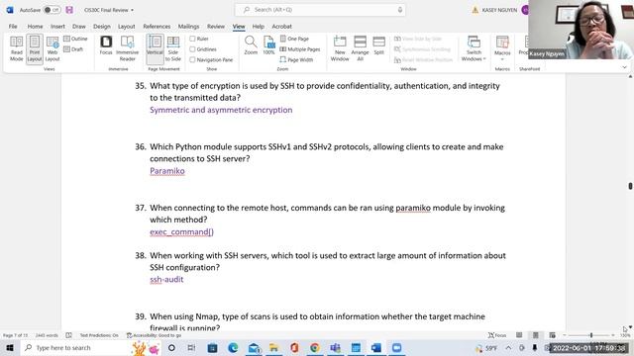Viewport: 634px width, 356px height.
Task: Switch to the References tab
Action: (x=157, y=27)
